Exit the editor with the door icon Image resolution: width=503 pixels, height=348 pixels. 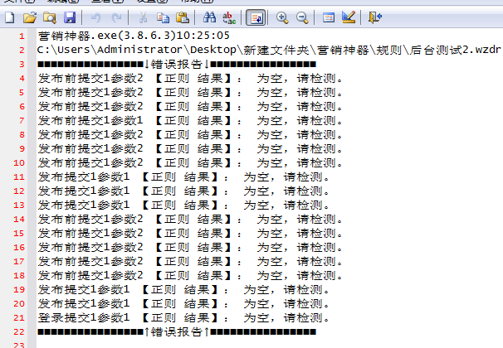coord(374,17)
